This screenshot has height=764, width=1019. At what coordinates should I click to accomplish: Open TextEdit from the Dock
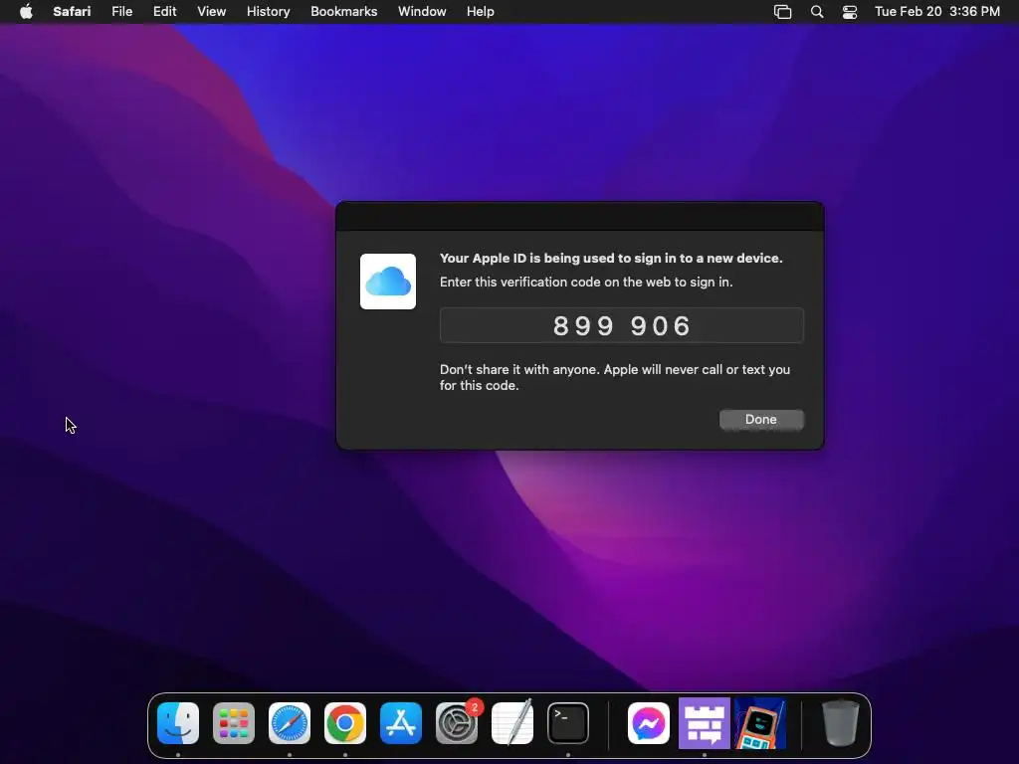coord(512,723)
